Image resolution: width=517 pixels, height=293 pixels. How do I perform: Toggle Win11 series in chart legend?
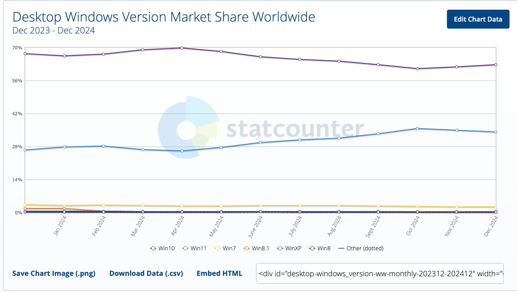tap(195, 248)
